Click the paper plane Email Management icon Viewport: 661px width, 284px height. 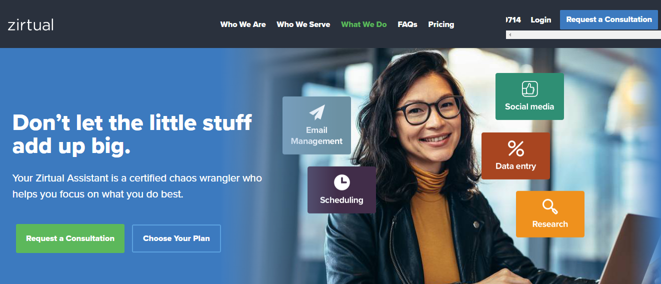click(x=317, y=112)
